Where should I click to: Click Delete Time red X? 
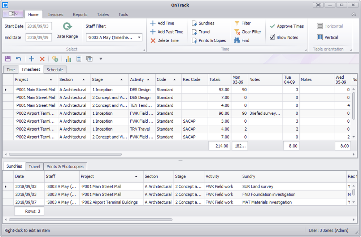(153, 40)
